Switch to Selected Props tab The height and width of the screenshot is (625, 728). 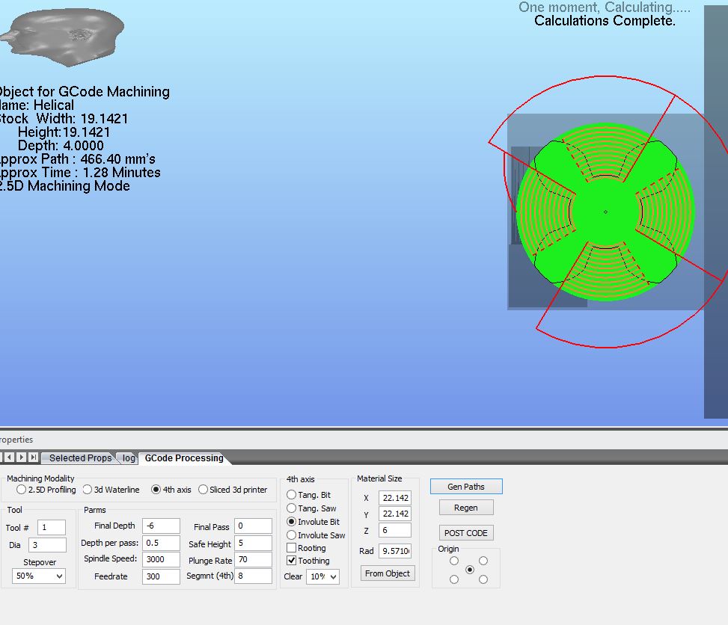(x=79, y=458)
